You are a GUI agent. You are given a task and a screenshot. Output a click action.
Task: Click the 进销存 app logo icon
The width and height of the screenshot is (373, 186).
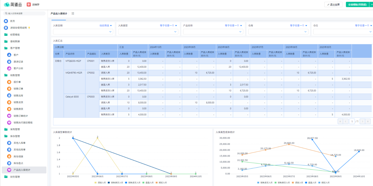pos(29,5)
